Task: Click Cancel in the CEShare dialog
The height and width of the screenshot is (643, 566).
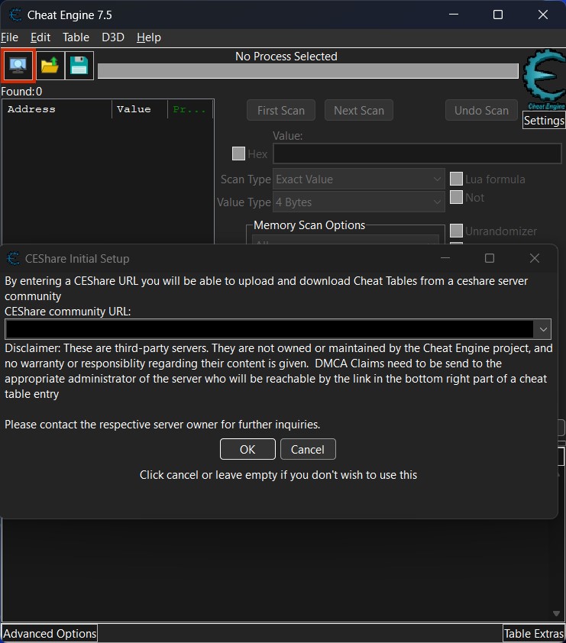Action: tap(308, 450)
